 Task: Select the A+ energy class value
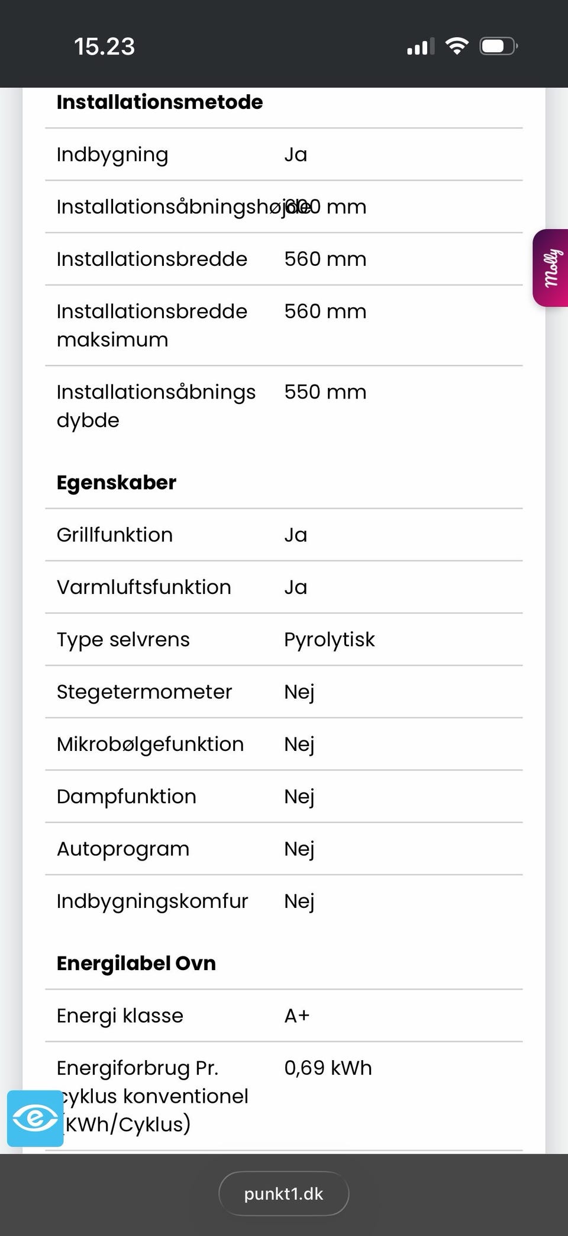tap(296, 1016)
